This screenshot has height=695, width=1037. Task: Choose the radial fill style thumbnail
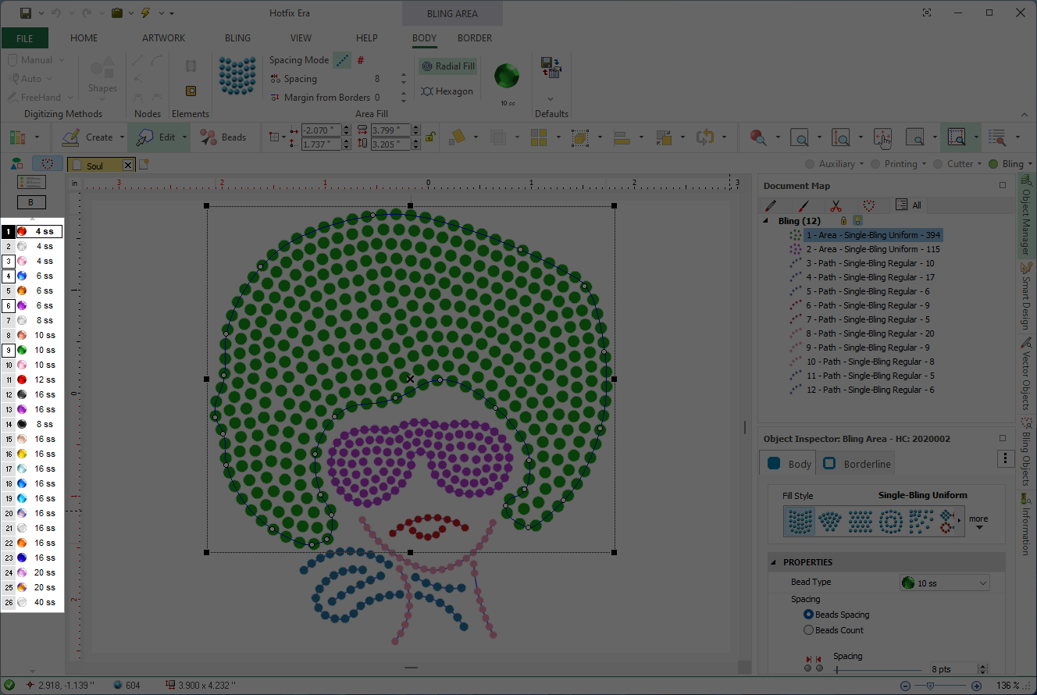point(891,521)
